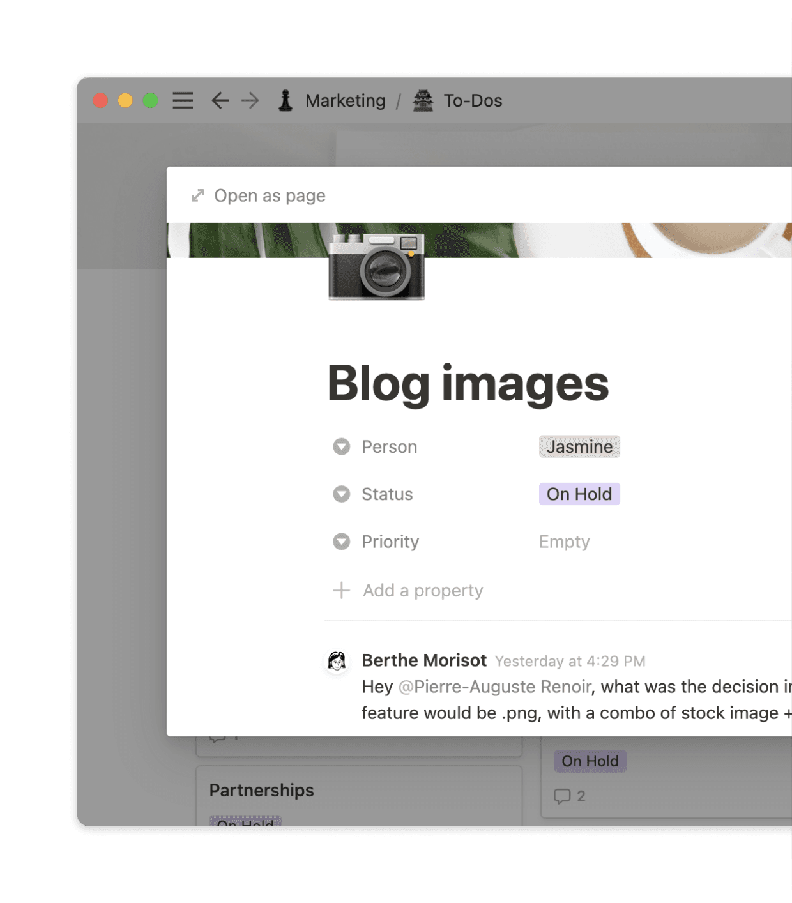
Task: Open Marketing from the breadcrumb
Action: click(346, 100)
